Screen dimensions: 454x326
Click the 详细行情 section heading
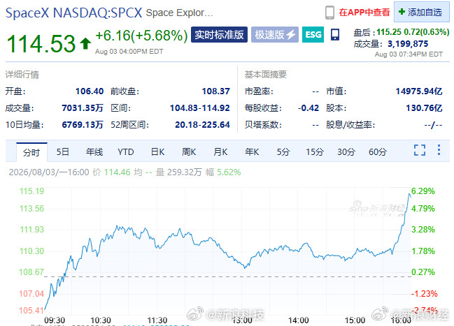click(x=22, y=75)
